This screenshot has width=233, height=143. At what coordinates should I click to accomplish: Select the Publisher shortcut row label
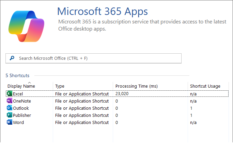click(x=22, y=115)
